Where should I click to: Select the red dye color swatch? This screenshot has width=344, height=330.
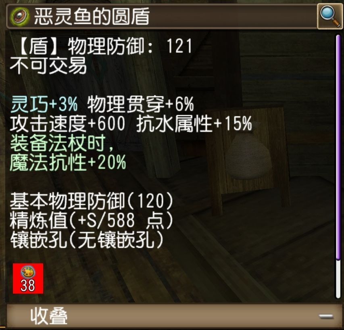(x=28, y=279)
